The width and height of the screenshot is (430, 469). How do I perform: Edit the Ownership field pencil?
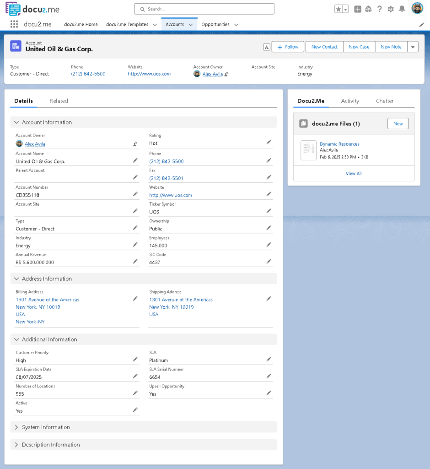(x=269, y=228)
